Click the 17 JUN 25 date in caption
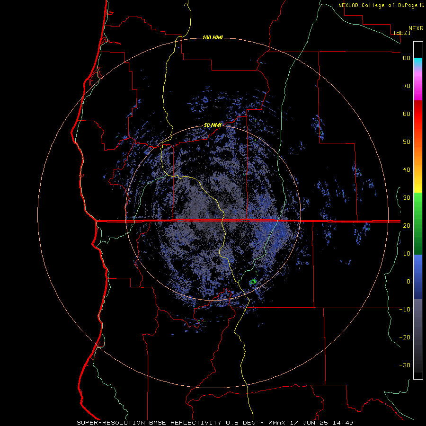Image resolution: width=426 pixels, height=426 pixels. click(x=310, y=423)
